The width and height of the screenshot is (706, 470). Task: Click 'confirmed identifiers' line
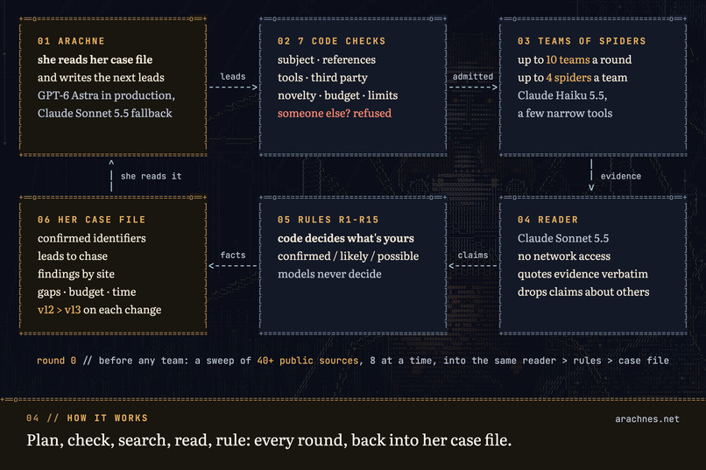[x=92, y=238]
